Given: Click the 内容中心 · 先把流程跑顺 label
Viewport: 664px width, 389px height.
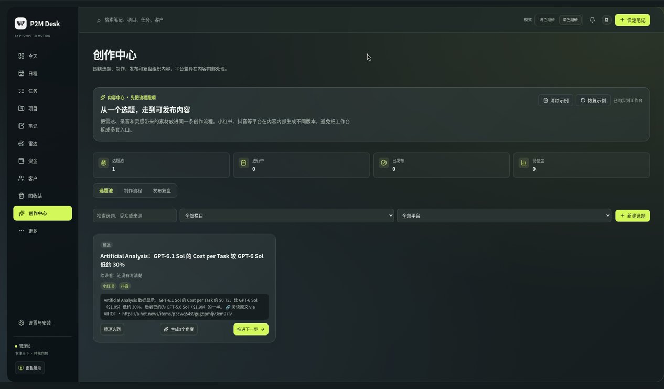Looking at the screenshot, I should pyautogui.click(x=131, y=98).
